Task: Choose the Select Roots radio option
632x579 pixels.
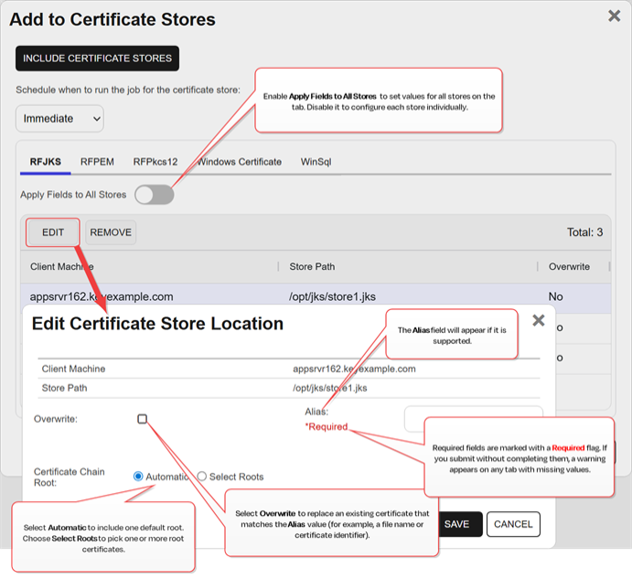Action: (202, 477)
